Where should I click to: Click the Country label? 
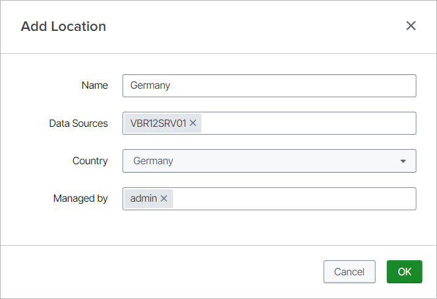[90, 161]
